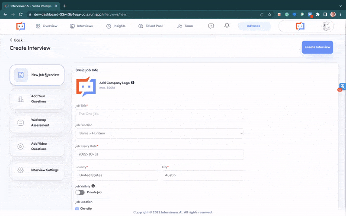Viewport: 346px width, 216px height.
Task: Open the Chrome profile avatar
Action: click(333, 15)
